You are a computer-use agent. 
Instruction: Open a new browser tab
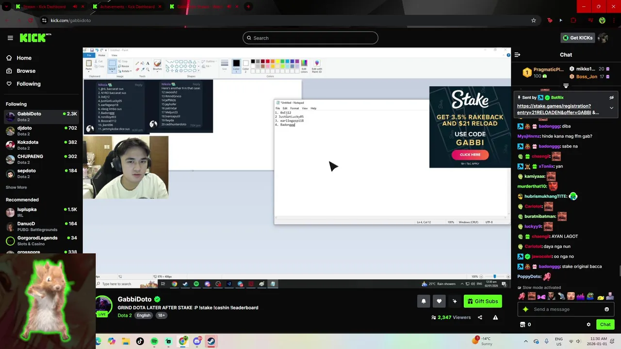tap(248, 7)
